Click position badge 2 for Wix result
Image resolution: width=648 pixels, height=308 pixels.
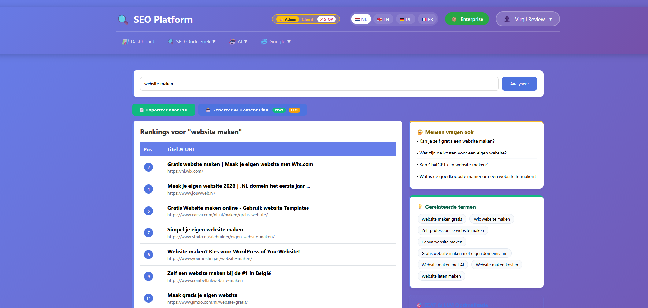[x=149, y=167]
